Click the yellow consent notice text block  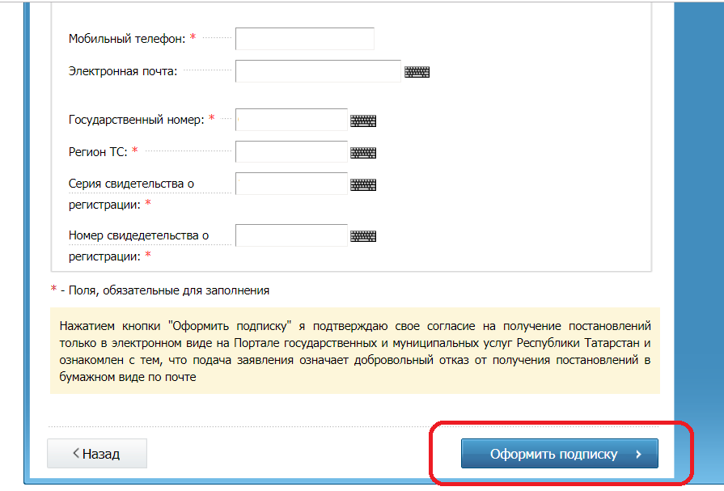(354, 352)
